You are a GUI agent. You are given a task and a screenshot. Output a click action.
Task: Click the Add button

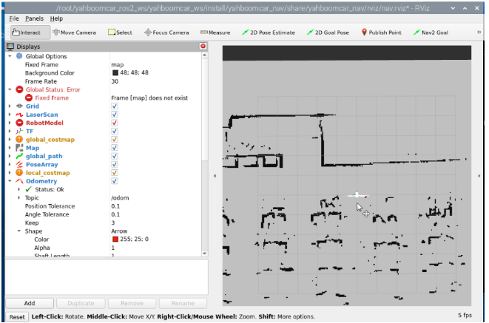30,303
